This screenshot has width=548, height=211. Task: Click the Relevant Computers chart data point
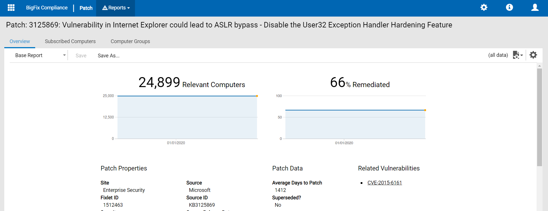257,96
